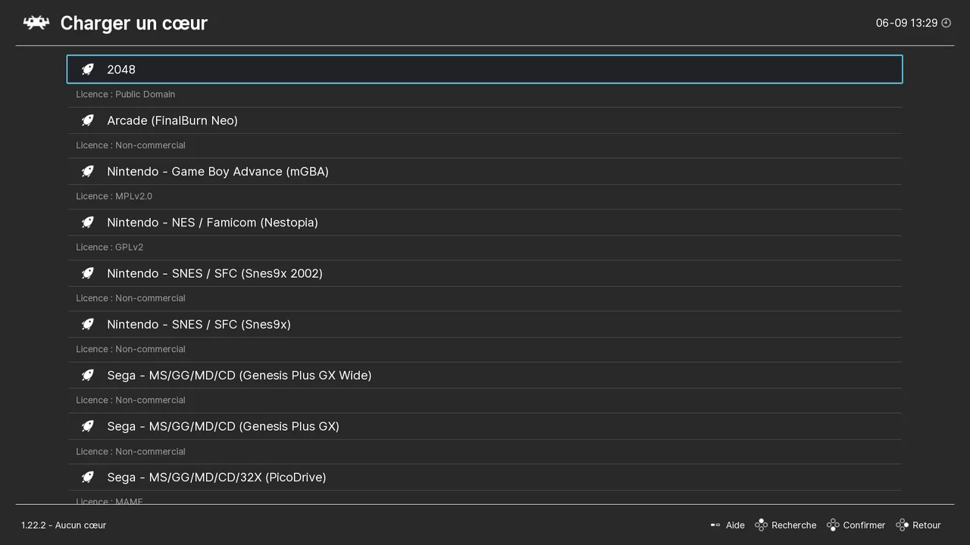The width and height of the screenshot is (970, 545).
Task: Click the Retour gamepad glyph icon
Action: coord(902,525)
